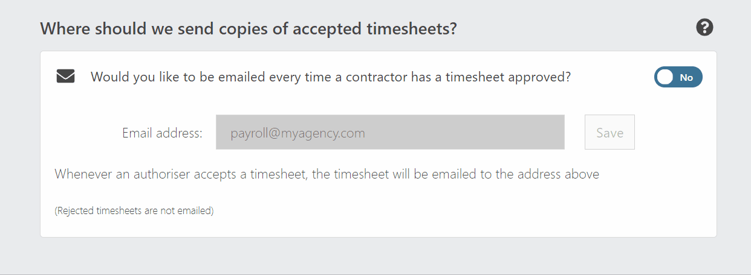Click the white knob on the No switch
751x275 pixels.
point(665,77)
